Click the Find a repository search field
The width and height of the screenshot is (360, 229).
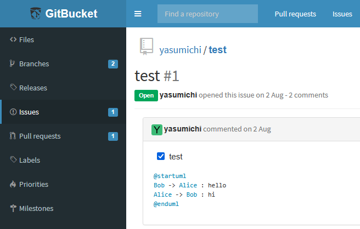click(207, 14)
